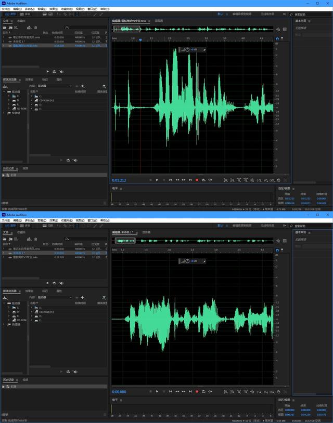The width and height of the screenshot is (333, 423).
Task: Select Razor tool in 雷蛇海妖 window toolbar
Action: (x=65, y=15)
